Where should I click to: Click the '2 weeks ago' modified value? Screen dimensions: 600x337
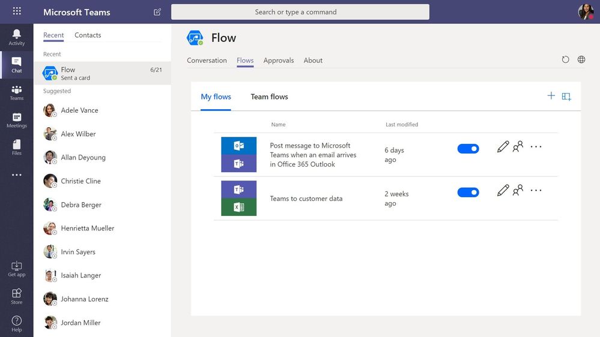(x=396, y=198)
